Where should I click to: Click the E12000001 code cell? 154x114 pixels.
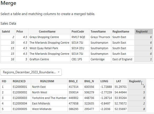pyautogui.click(x=21, y=87)
